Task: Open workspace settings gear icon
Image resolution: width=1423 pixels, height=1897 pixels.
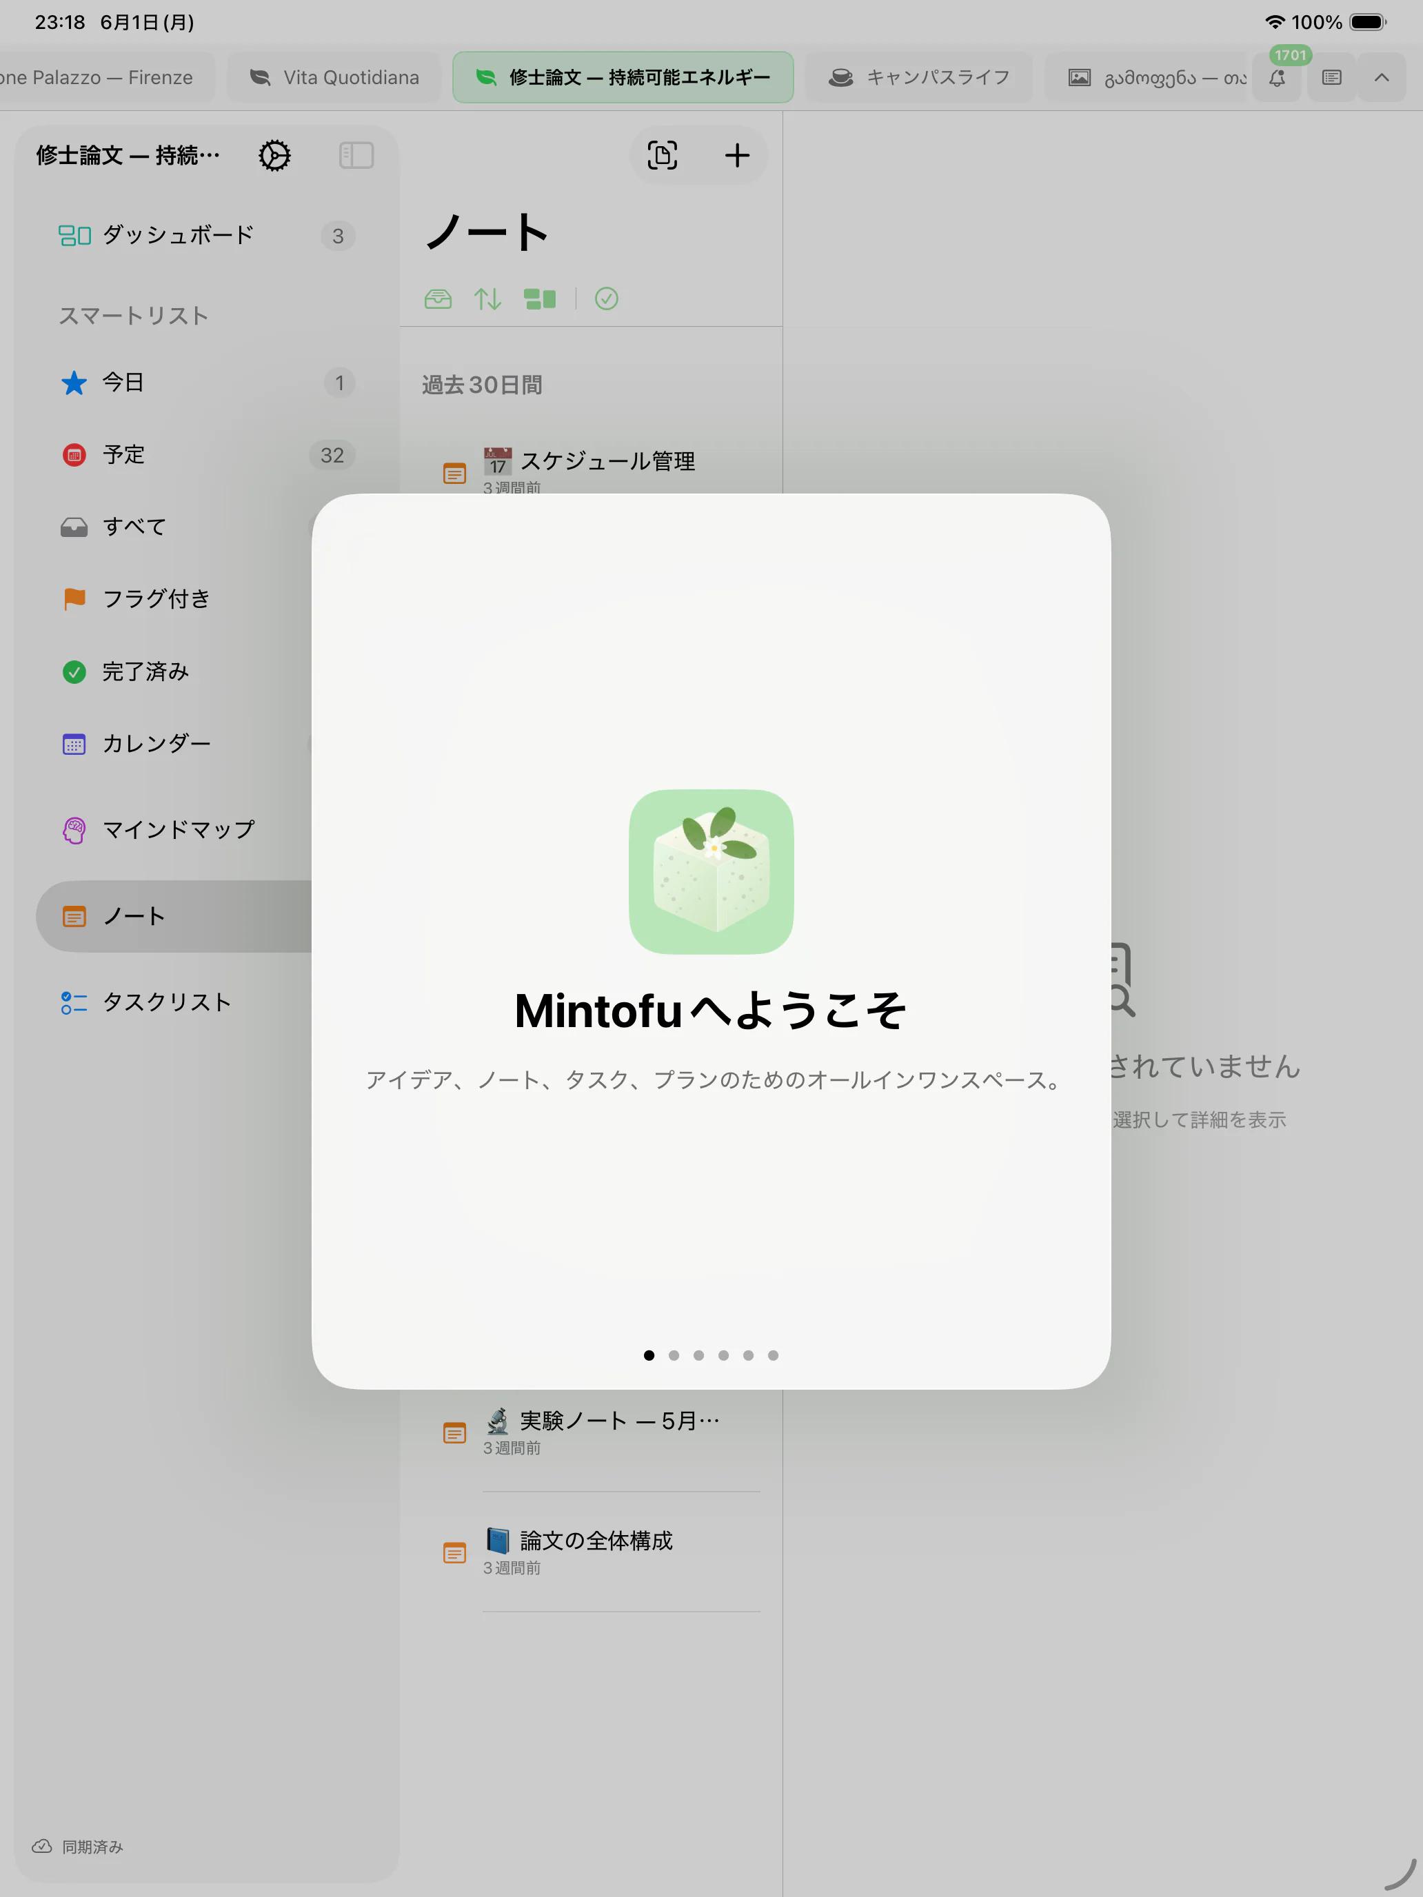Action: [274, 155]
